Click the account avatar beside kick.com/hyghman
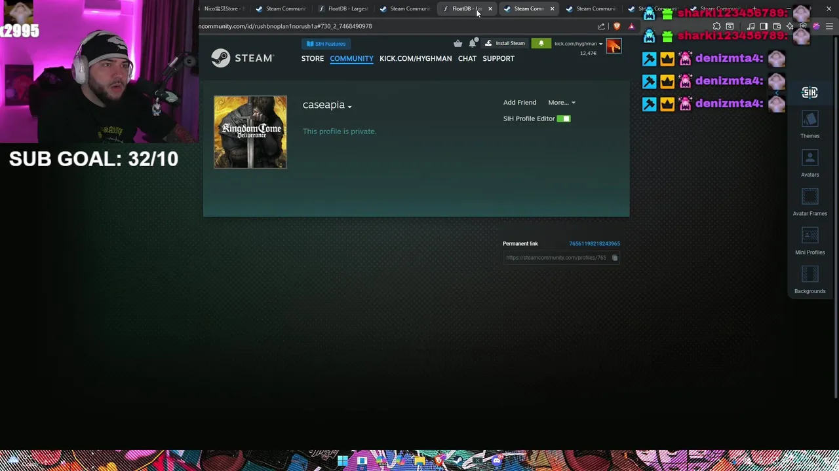The height and width of the screenshot is (471, 839). (614, 46)
